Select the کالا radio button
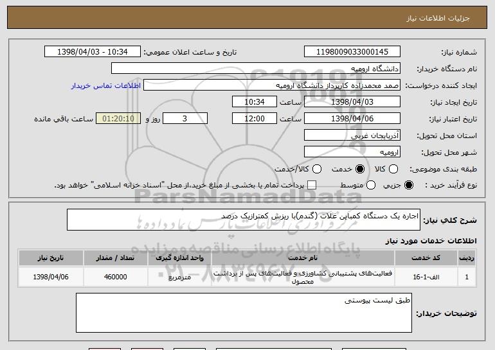This screenshot has width=495, height=350. pos(393,169)
